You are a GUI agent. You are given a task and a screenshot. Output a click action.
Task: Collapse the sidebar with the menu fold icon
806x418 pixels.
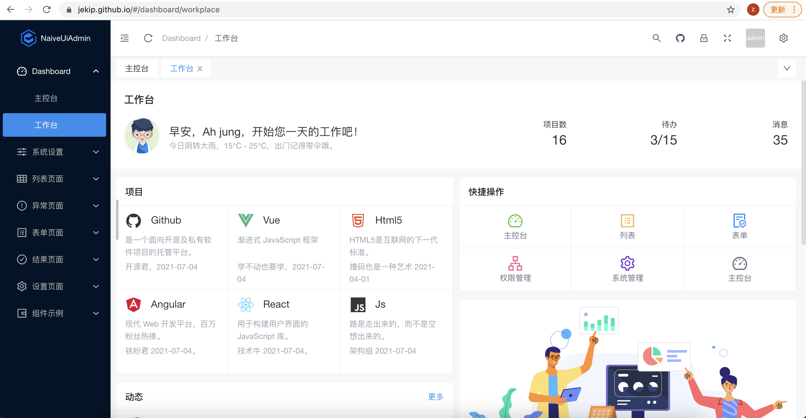pyautogui.click(x=125, y=38)
